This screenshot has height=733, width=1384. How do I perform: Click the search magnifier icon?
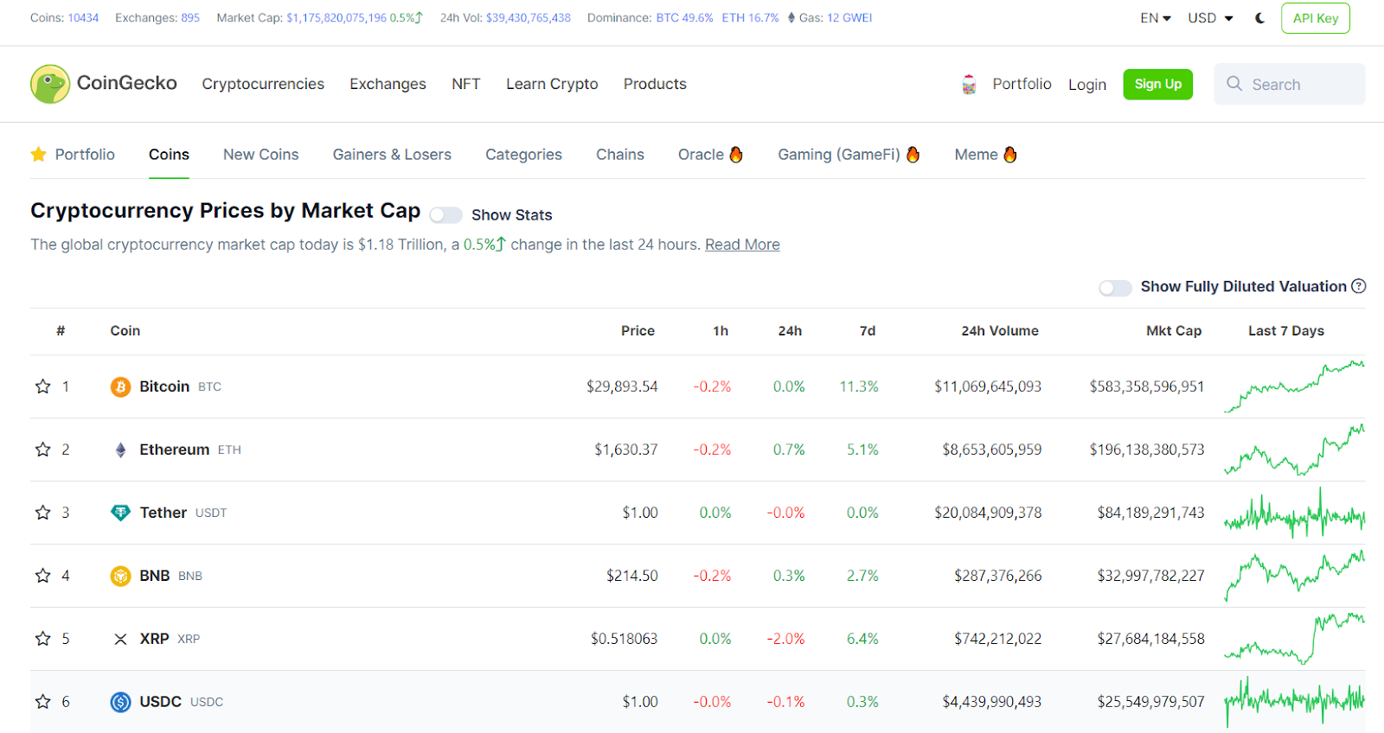pos(1234,84)
